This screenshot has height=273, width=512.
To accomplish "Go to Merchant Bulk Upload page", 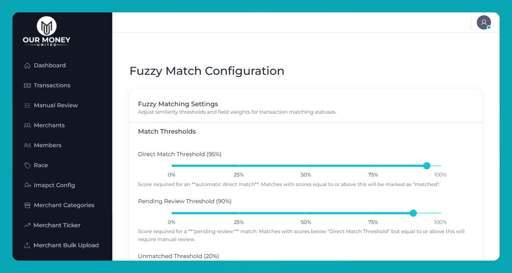I will pos(66,245).
